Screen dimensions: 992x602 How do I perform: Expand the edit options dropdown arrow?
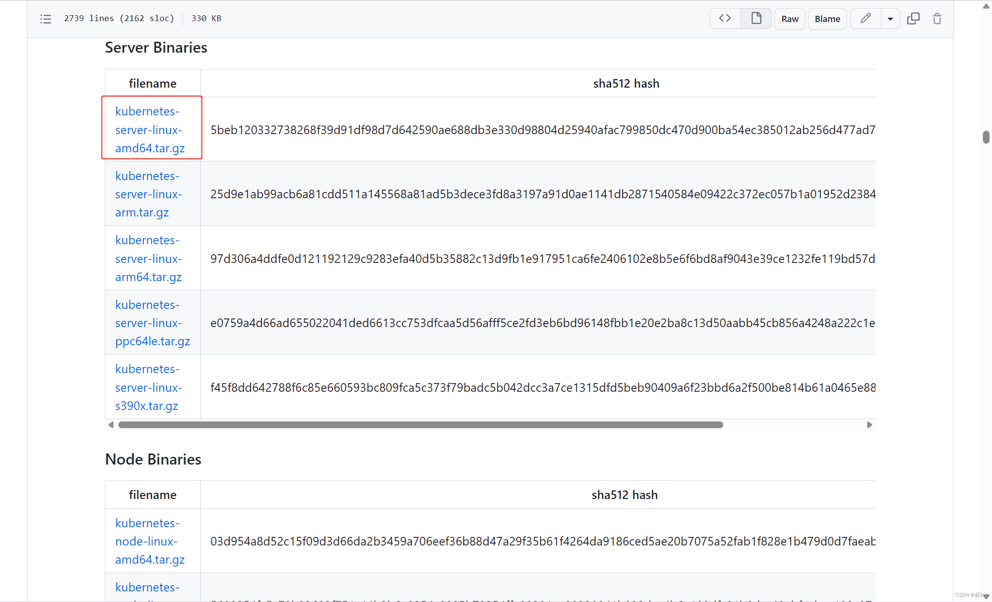[x=890, y=19]
